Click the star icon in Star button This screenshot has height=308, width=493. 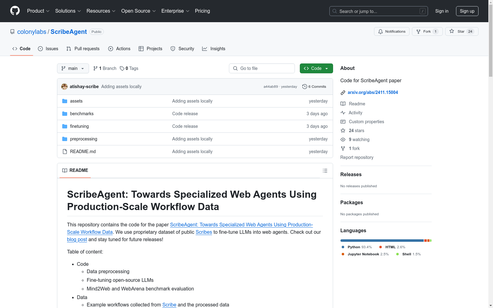coord(452,31)
